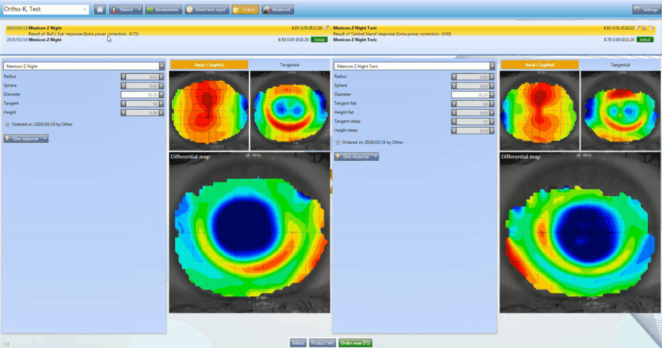Viewport: 662px width, 348px height.
Task: Click left Give response button
Action: click(27, 138)
